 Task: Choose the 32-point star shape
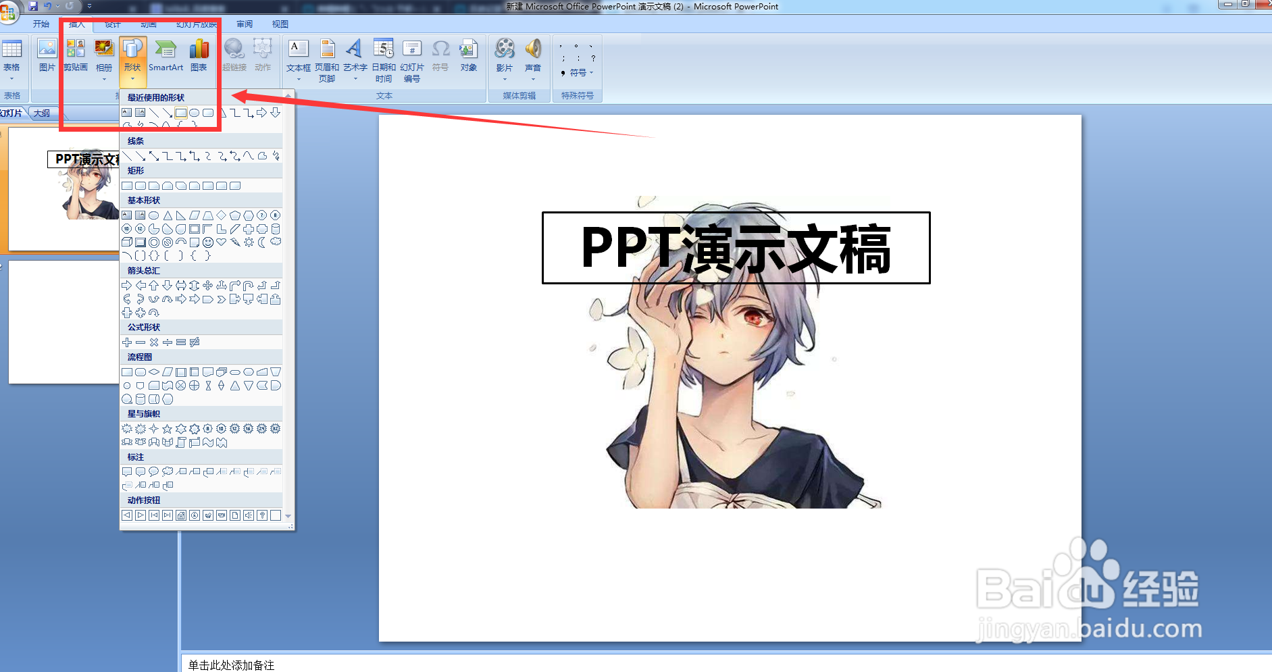[x=276, y=429]
